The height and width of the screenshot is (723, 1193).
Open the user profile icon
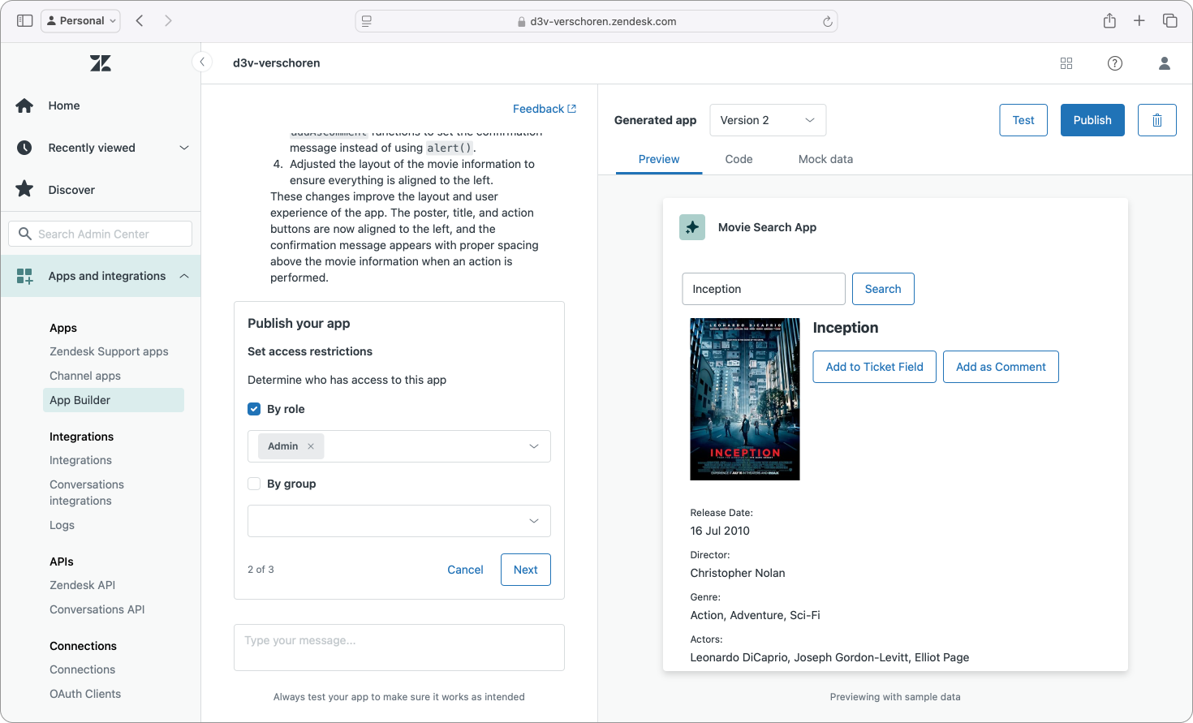point(1164,63)
